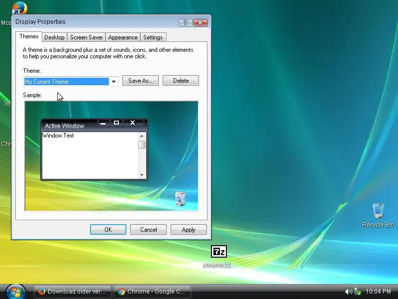
Task: Click the Save As... button
Action: click(x=140, y=81)
